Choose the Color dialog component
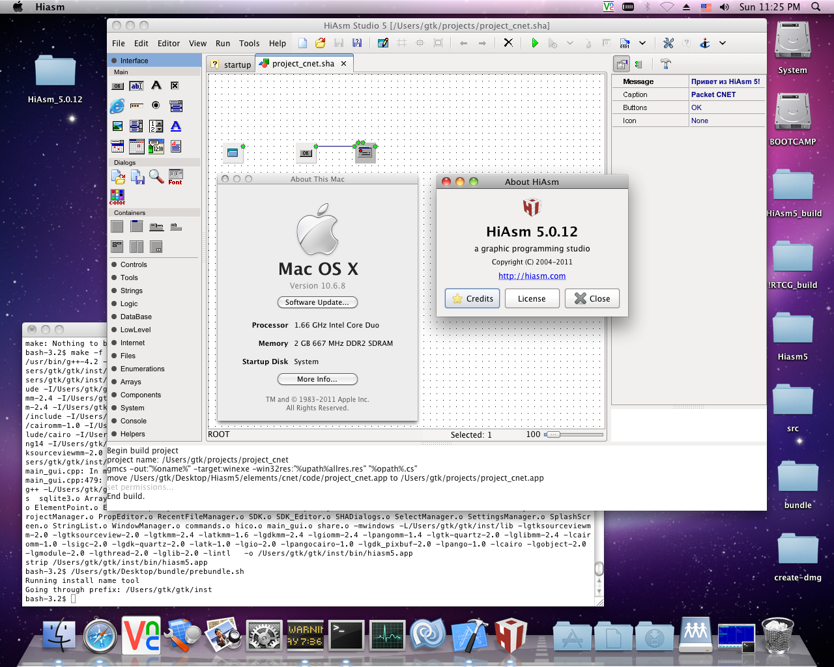This screenshot has width=834, height=667. point(117,196)
